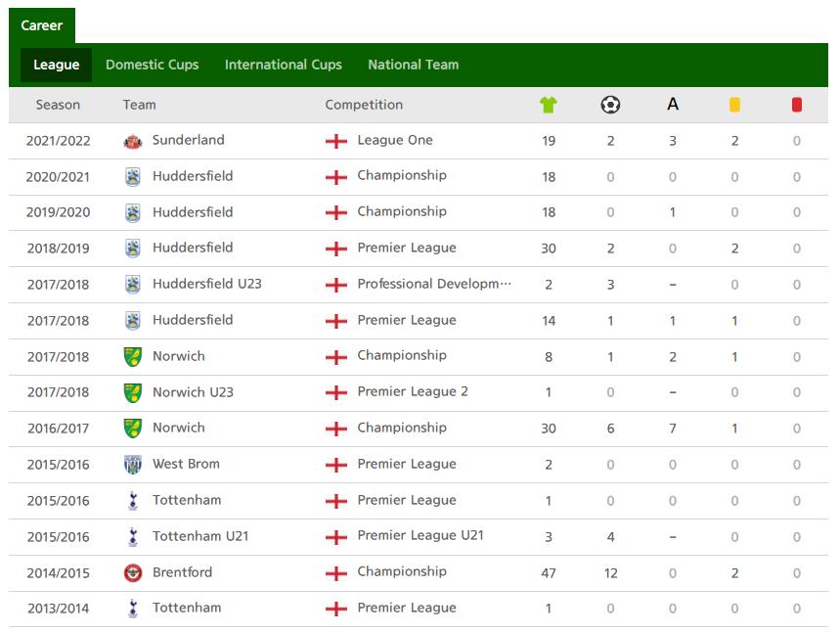The image size is (839, 632).
Task: Click the Brentford club crest
Action: point(133,573)
